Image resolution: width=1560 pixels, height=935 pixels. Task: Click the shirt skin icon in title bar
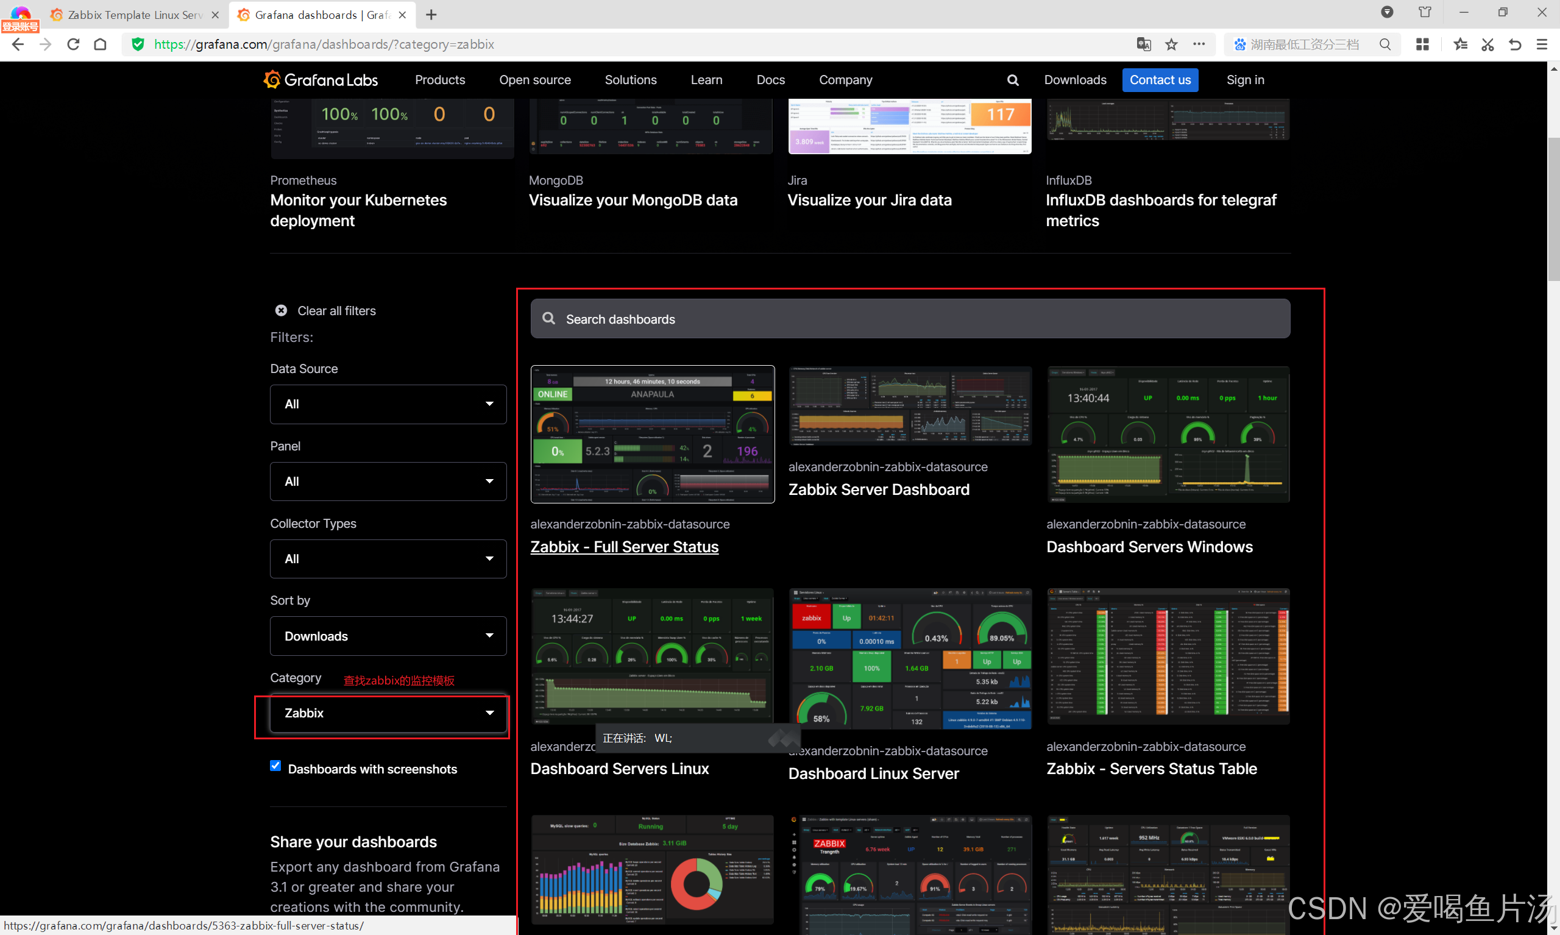[x=1425, y=12]
